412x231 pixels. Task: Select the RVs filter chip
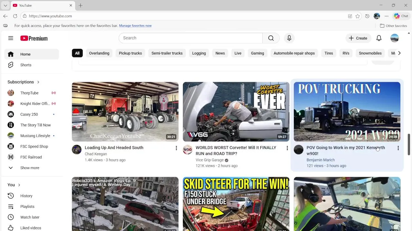346,53
